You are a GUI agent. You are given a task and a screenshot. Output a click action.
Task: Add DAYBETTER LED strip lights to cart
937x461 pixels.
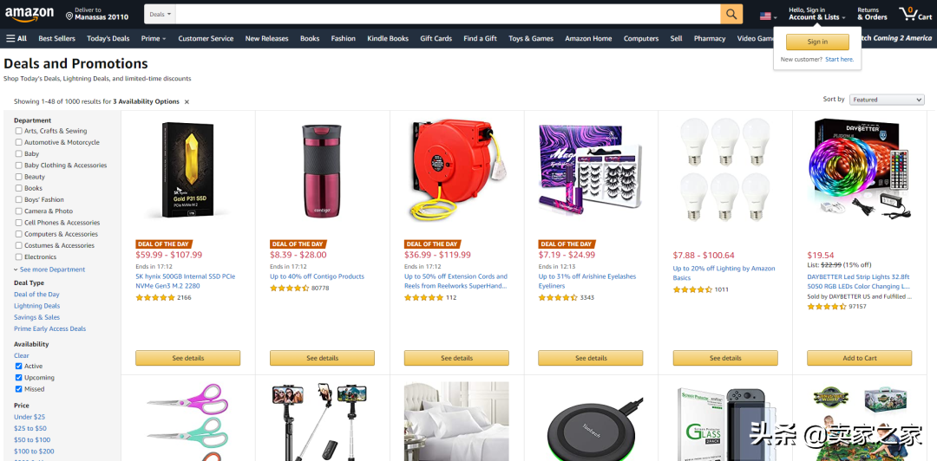pos(859,358)
